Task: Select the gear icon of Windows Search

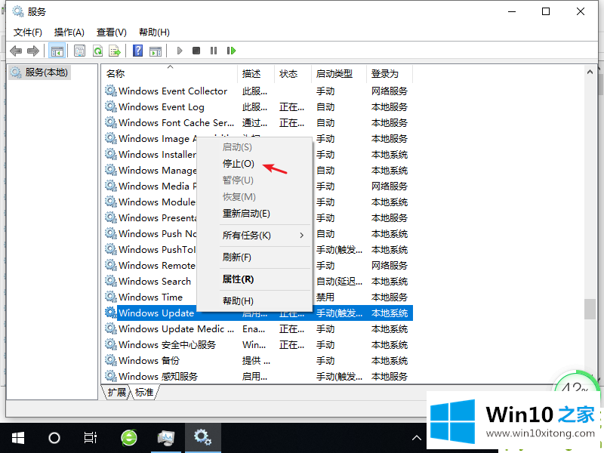Action: tap(111, 281)
